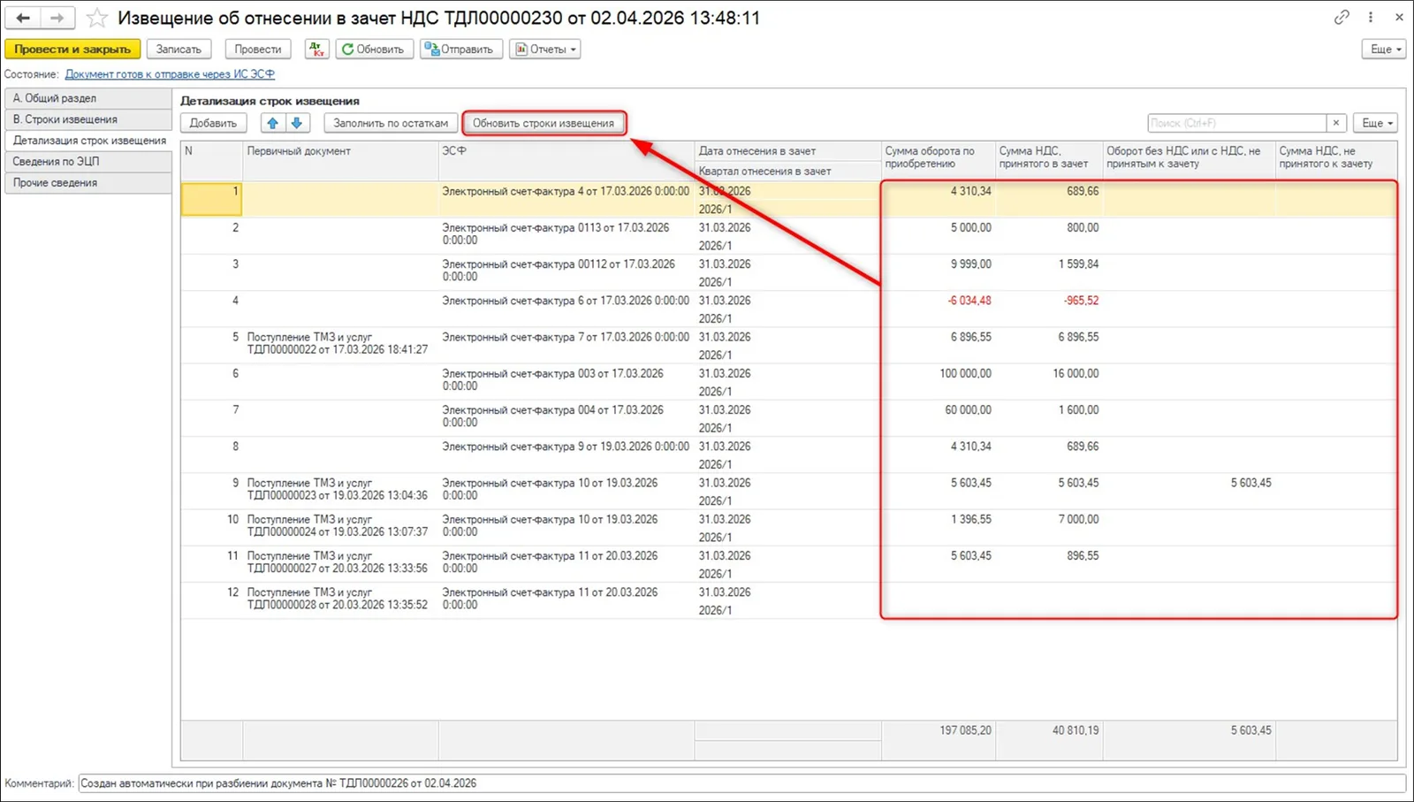Switch to А. Общий раздел tab
Viewport: 1414px width, 802px height.
(87, 98)
